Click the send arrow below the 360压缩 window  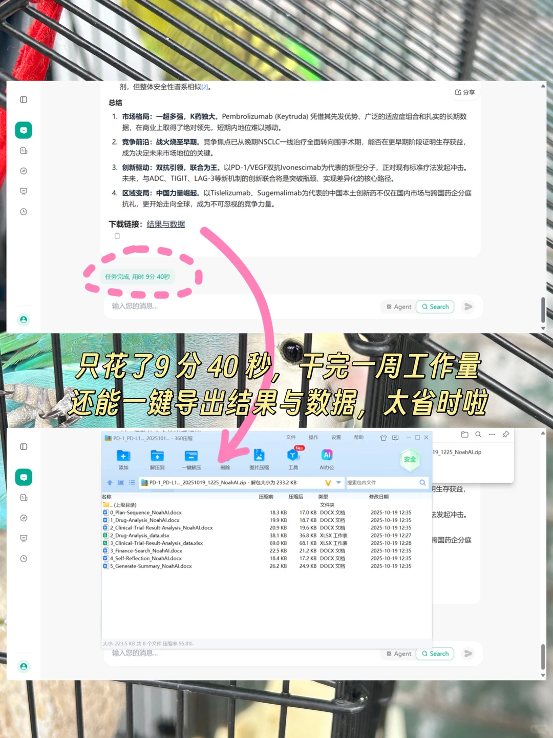coord(468,653)
